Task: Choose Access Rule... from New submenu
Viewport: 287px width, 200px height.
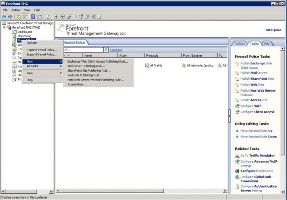Action: pos(77,84)
